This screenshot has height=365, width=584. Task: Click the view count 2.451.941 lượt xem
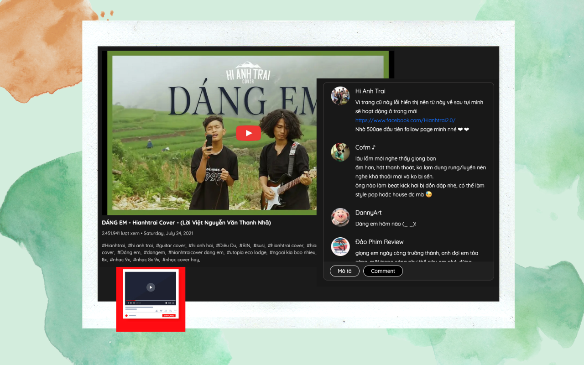pos(120,233)
